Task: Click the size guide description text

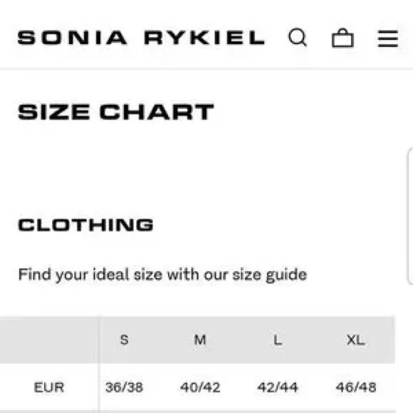Action: pos(162,275)
